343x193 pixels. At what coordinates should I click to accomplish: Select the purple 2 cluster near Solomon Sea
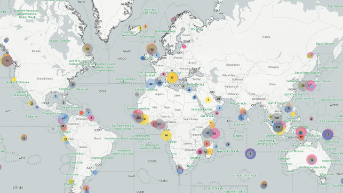tap(328, 134)
